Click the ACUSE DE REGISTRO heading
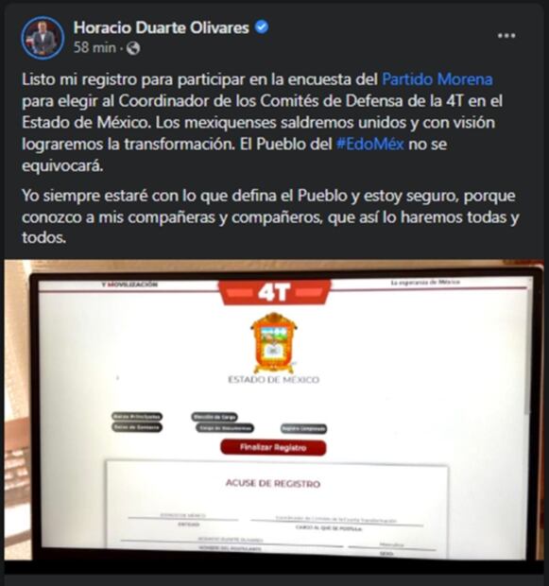 (273, 483)
